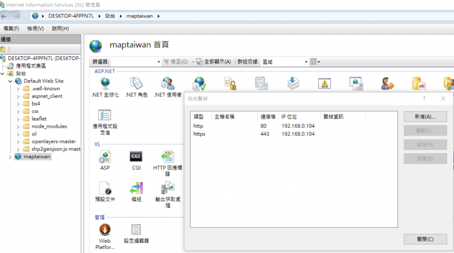
Task: Open the 檔案(F) menu
Action: 11,28
